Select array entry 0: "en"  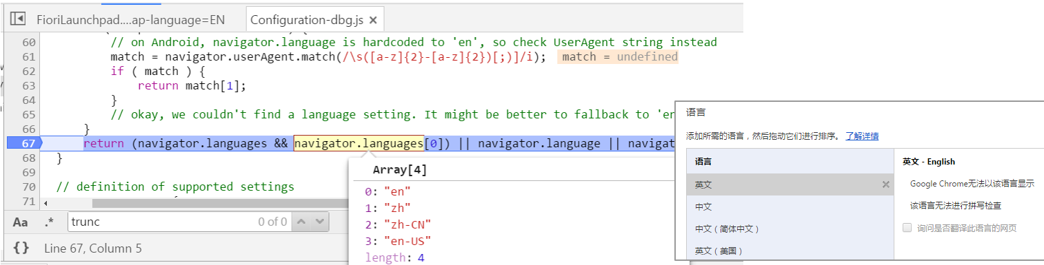click(x=388, y=191)
